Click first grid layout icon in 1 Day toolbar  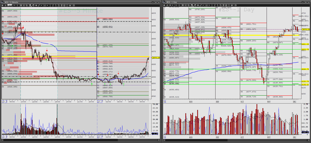coord(183,5)
